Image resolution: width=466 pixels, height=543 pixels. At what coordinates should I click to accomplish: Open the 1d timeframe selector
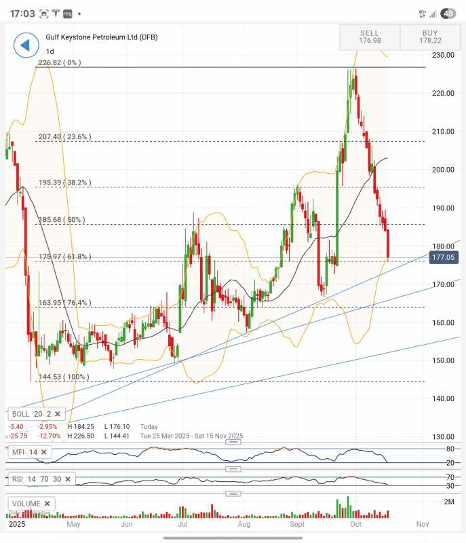[x=50, y=52]
